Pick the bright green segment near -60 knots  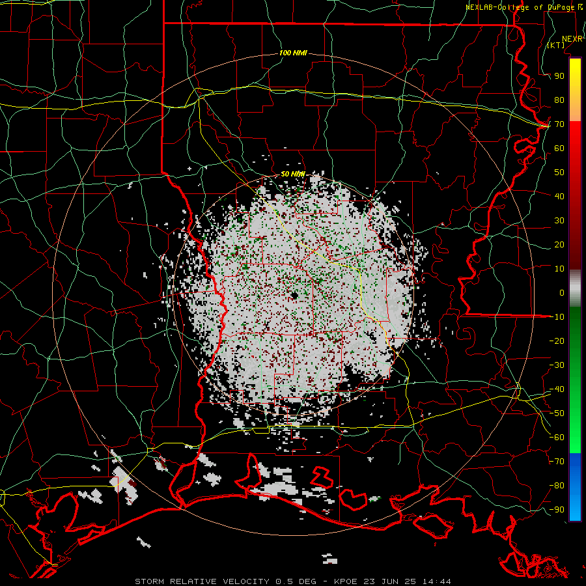click(x=575, y=438)
